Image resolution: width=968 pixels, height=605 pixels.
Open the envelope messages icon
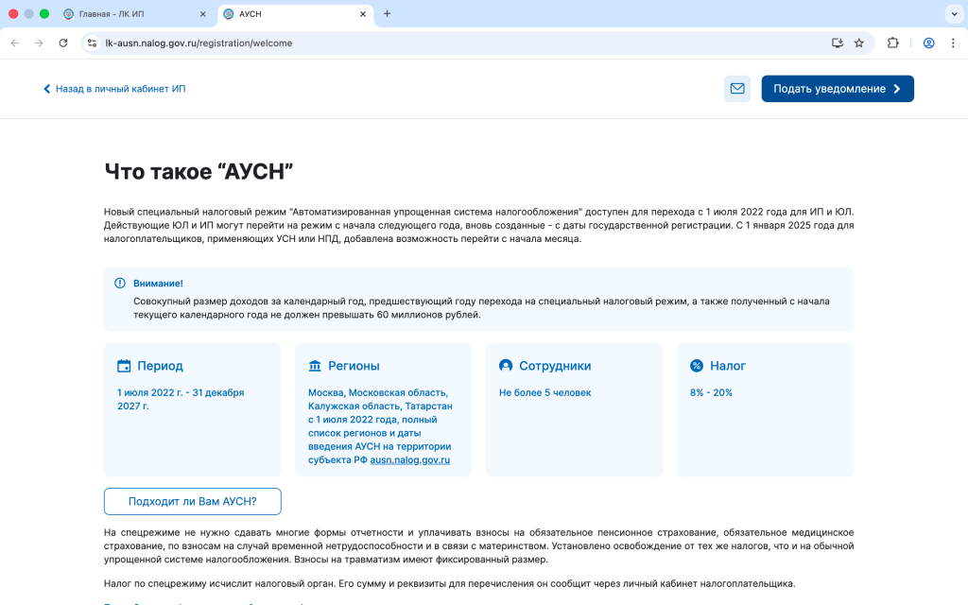737,89
